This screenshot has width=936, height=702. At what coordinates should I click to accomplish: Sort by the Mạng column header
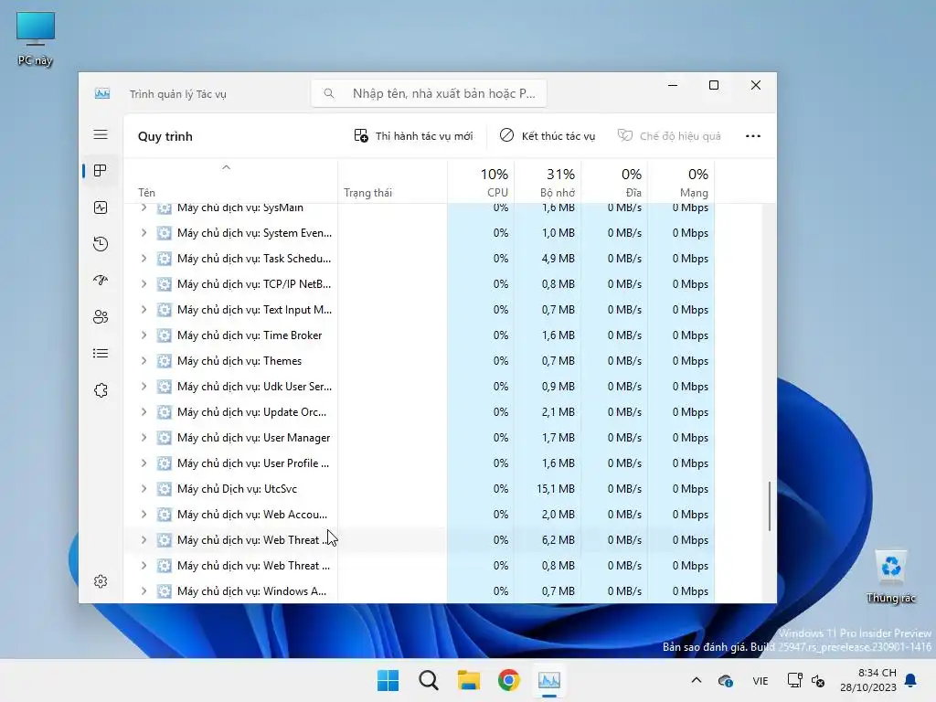[682, 181]
